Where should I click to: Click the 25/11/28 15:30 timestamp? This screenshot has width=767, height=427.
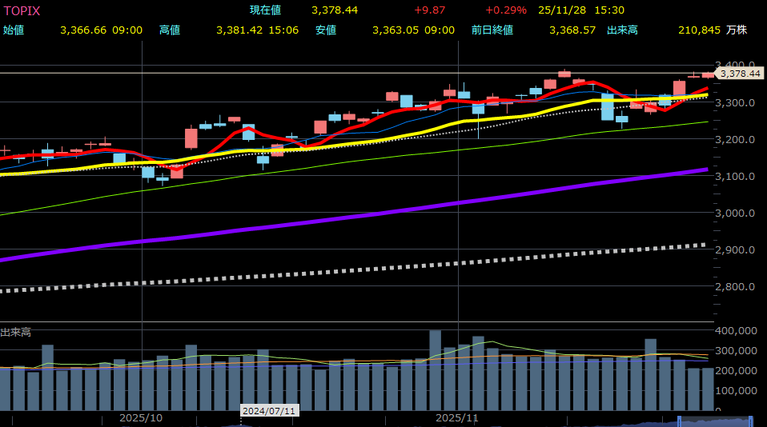581,10
